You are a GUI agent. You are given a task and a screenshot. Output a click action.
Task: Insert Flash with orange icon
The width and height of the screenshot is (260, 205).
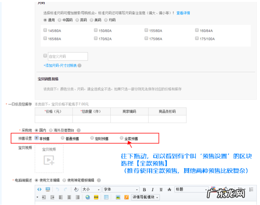(126, 197)
